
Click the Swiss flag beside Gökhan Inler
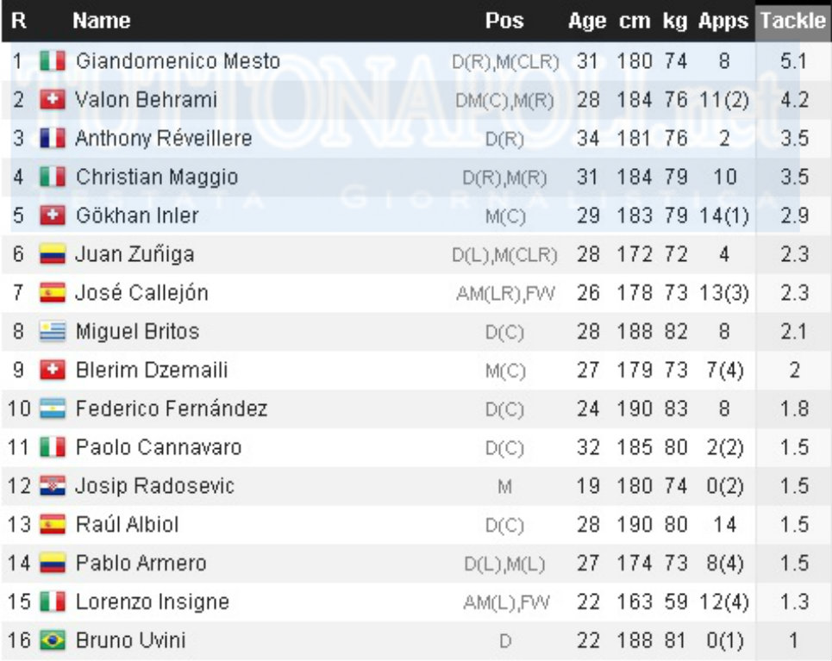[x=53, y=216]
